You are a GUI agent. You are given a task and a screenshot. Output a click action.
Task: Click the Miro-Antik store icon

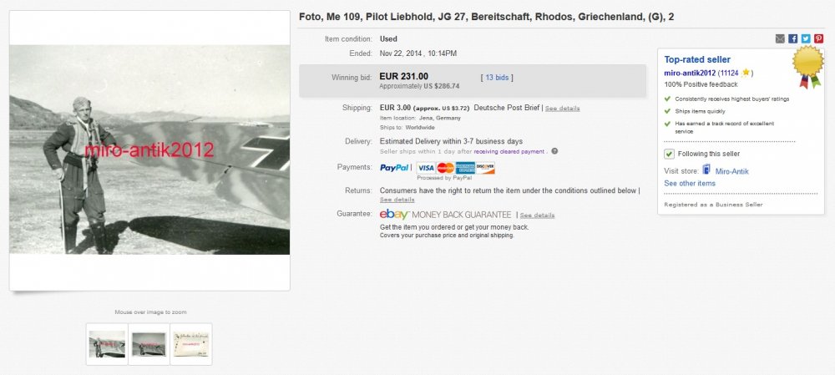click(x=706, y=170)
